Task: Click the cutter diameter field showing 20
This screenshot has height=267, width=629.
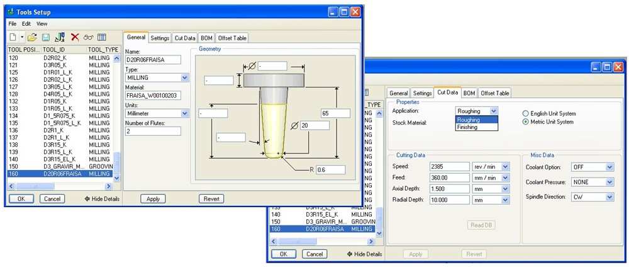Action: [315, 126]
